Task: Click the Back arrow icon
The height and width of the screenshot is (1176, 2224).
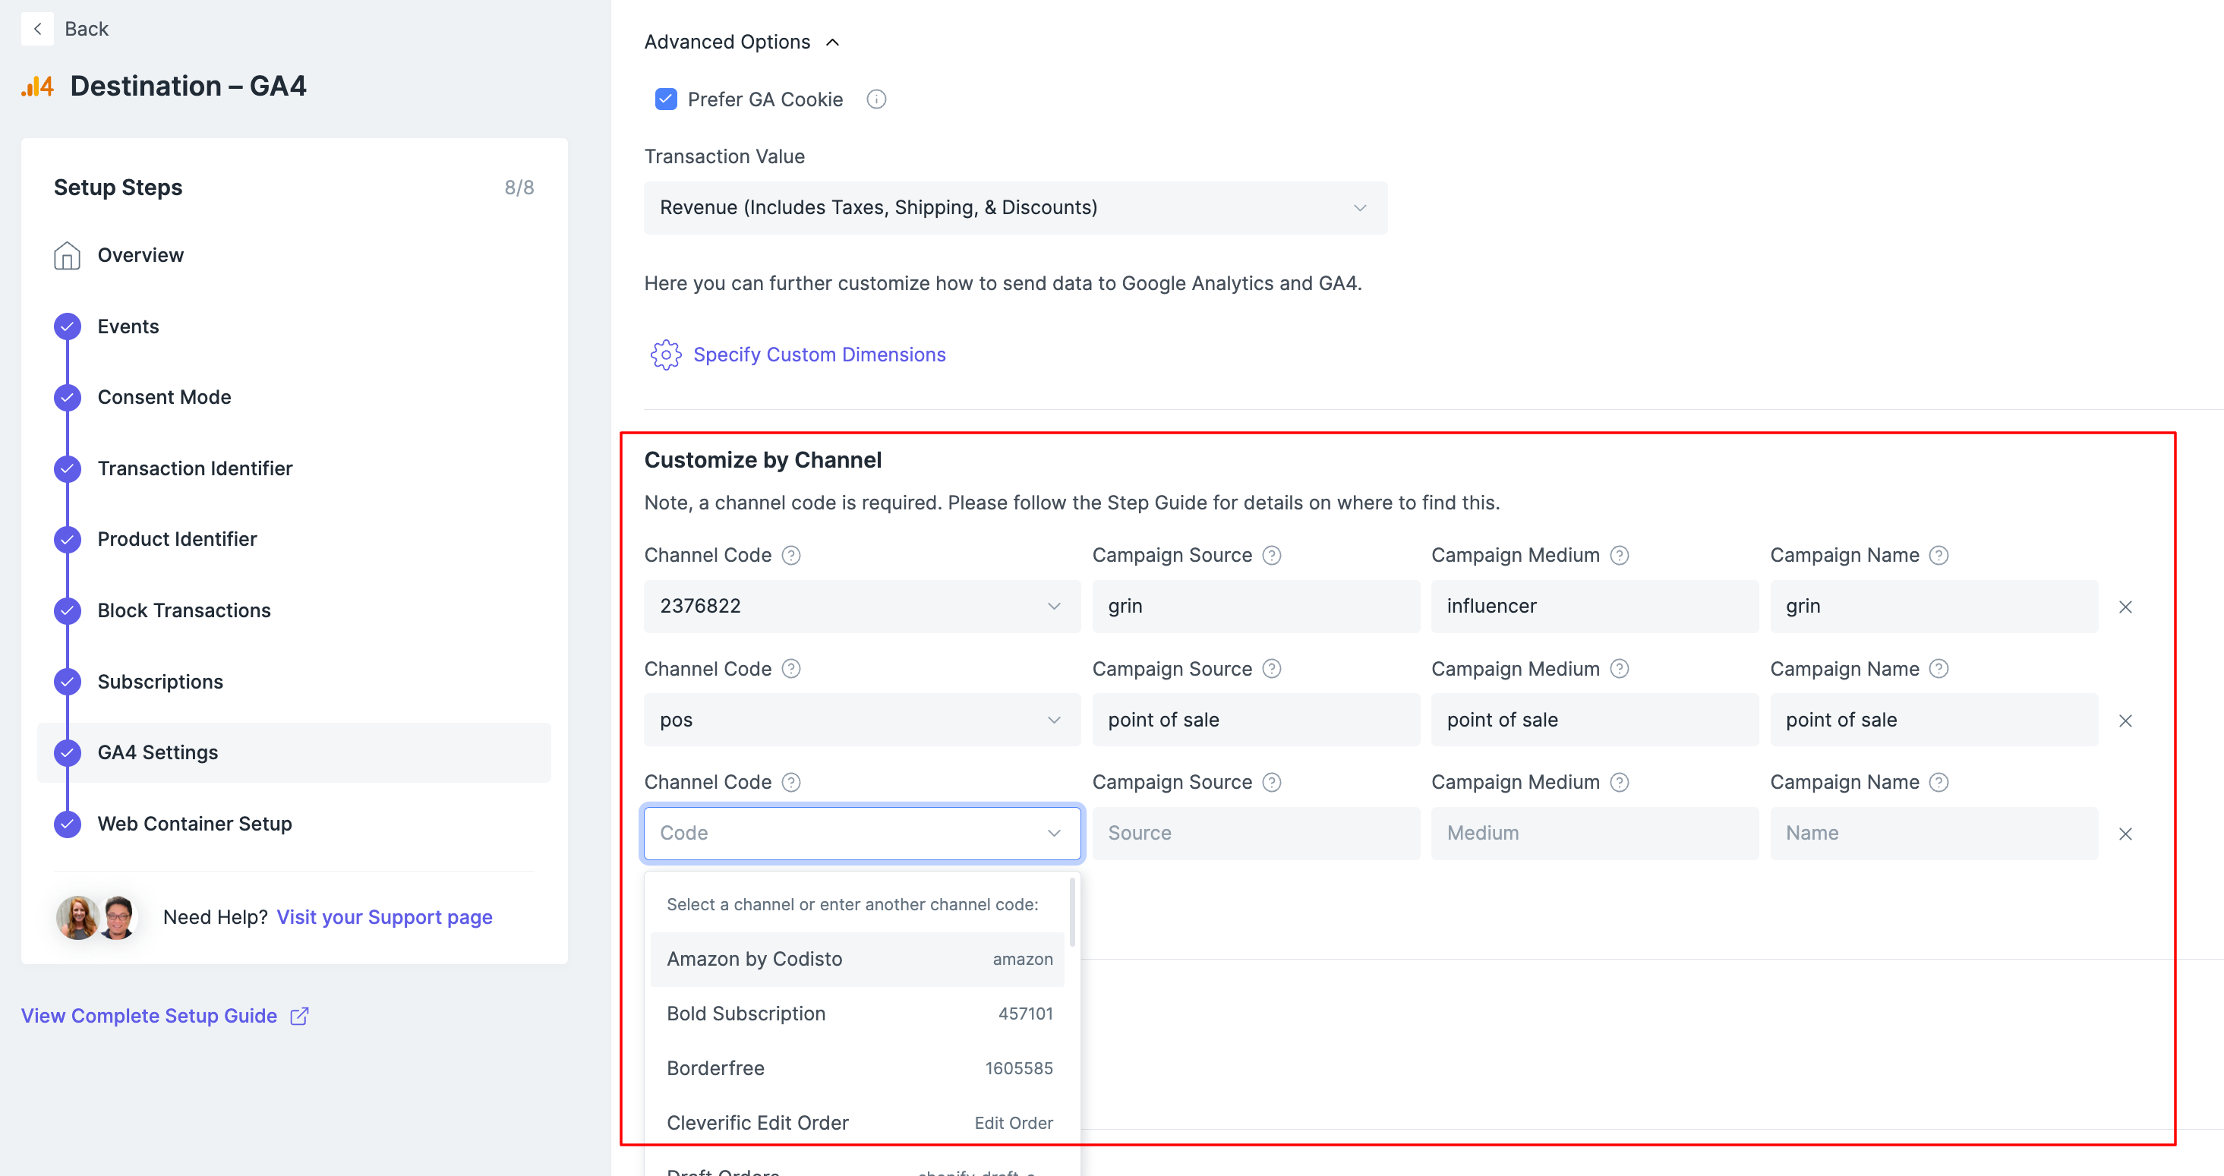Action: coord(37,29)
